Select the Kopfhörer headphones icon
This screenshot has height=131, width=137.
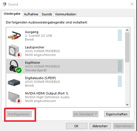tap(15, 66)
